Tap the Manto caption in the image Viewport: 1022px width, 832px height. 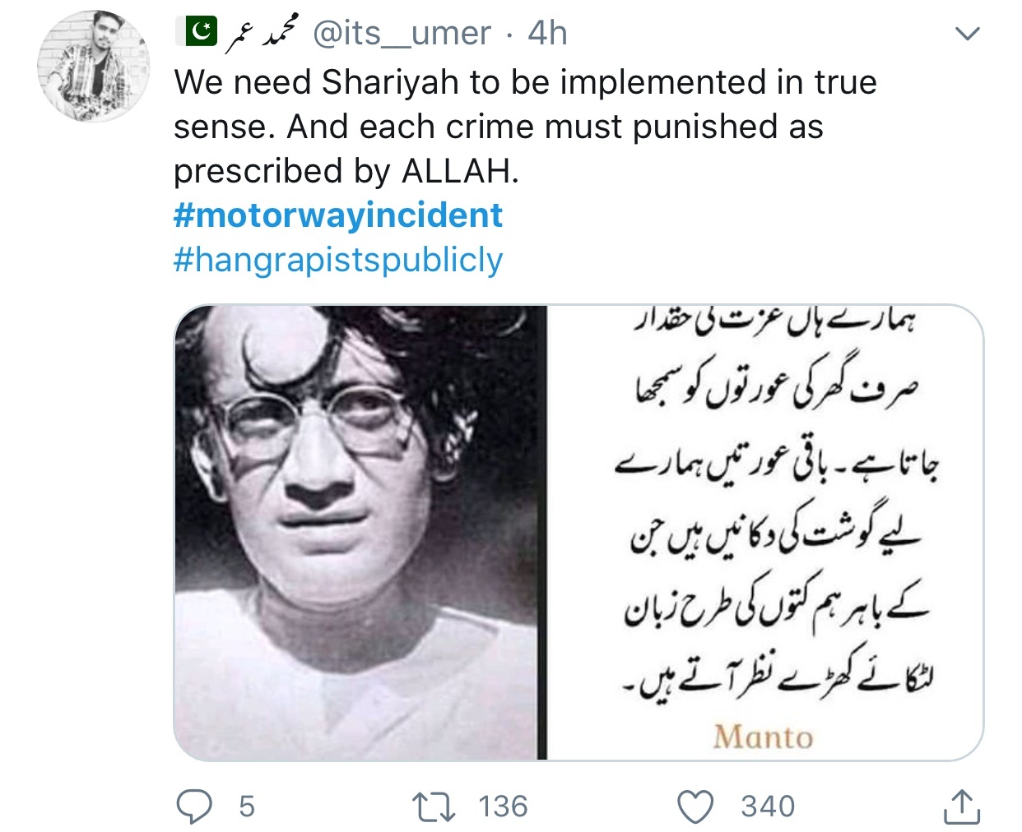coord(763,737)
